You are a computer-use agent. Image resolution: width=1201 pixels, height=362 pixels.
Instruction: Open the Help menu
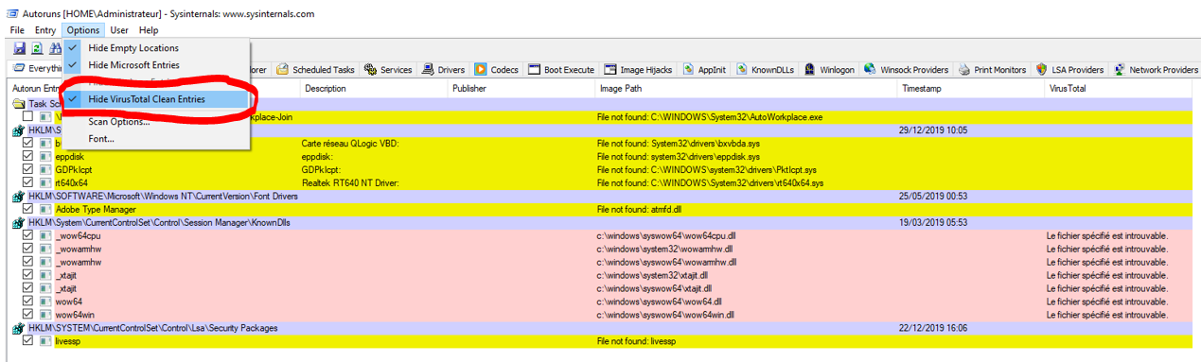149,30
